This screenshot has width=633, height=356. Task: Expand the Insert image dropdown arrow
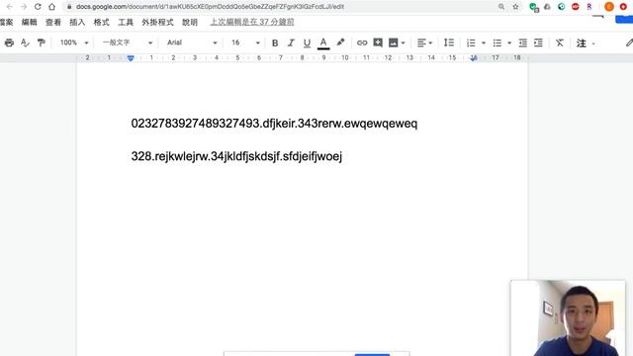(x=403, y=43)
